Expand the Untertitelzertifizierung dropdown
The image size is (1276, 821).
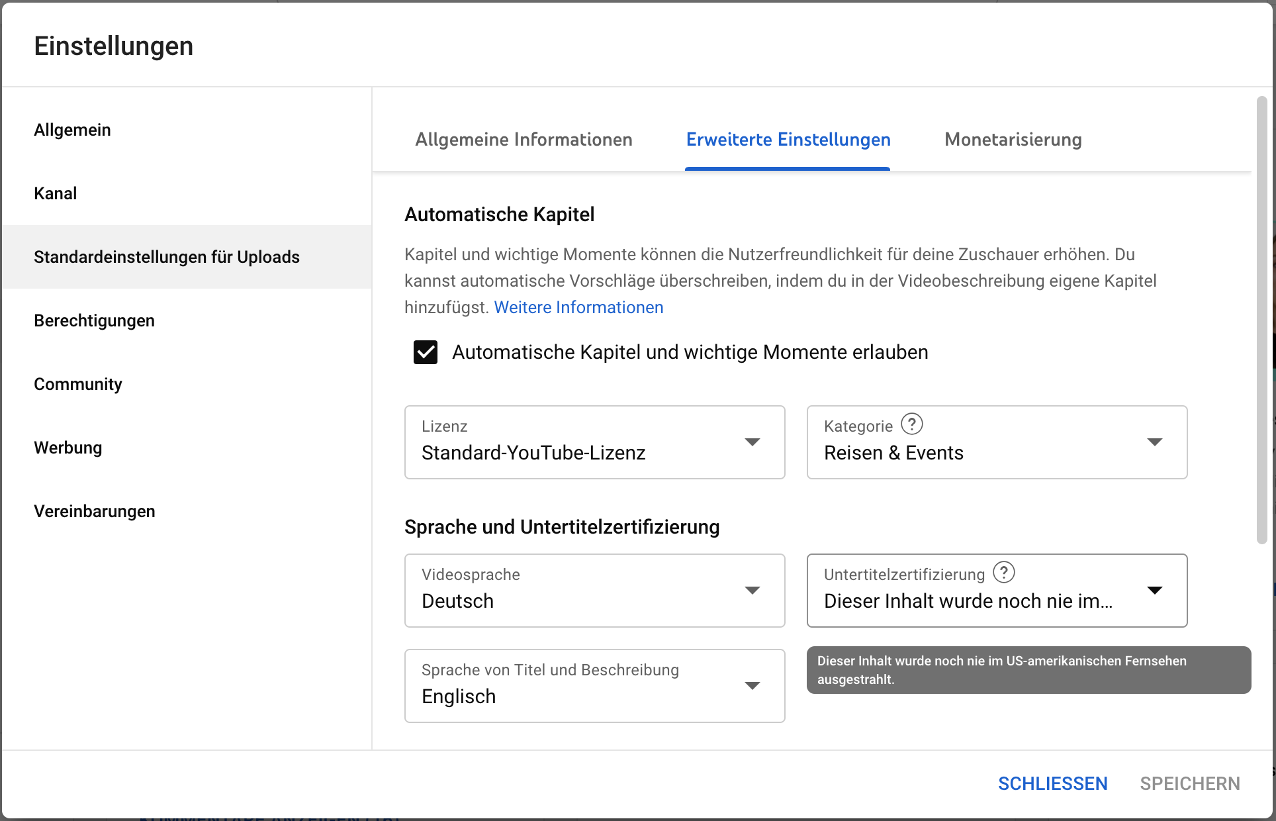coord(996,591)
